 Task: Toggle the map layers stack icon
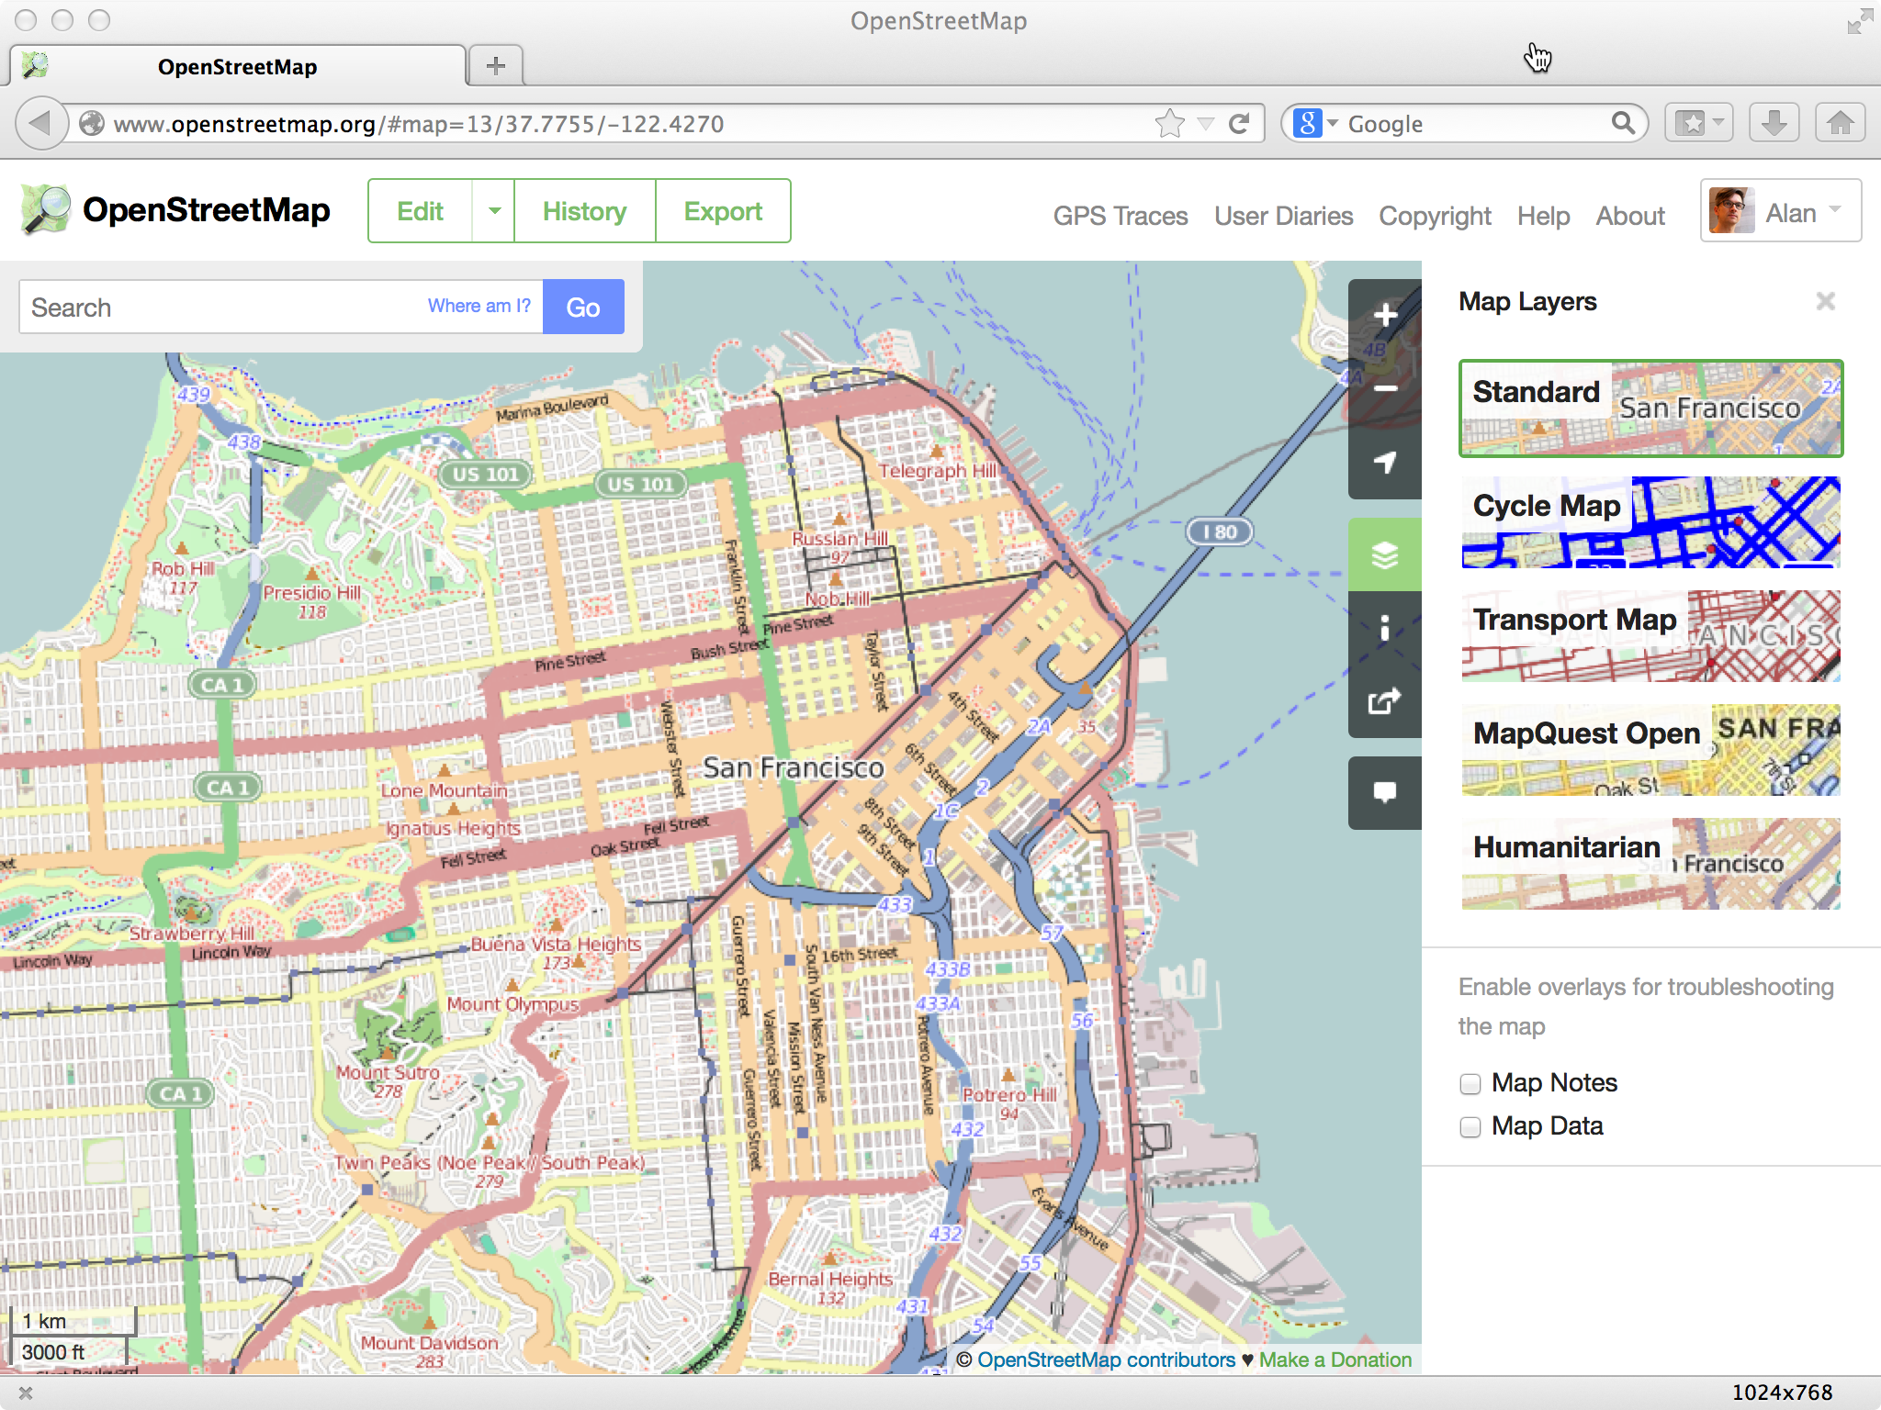pyautogui.click(x=1384, y=554)
